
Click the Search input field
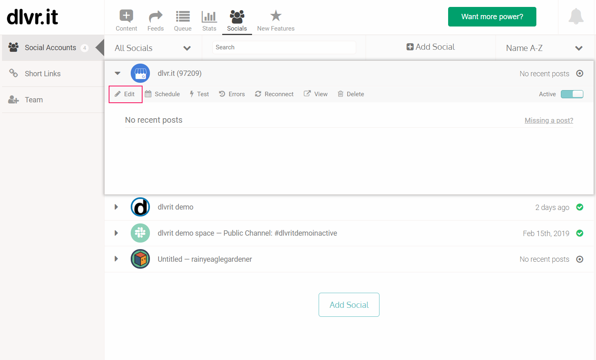284,47
